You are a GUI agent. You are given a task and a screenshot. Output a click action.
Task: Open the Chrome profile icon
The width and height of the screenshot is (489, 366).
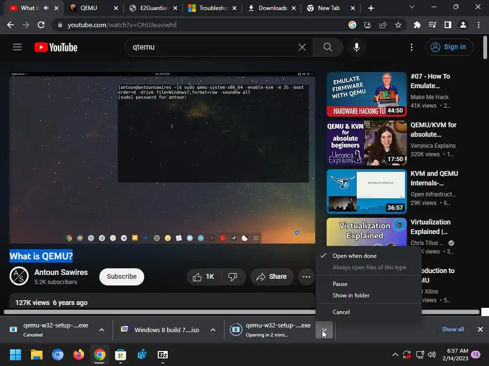tap(463, 25)
